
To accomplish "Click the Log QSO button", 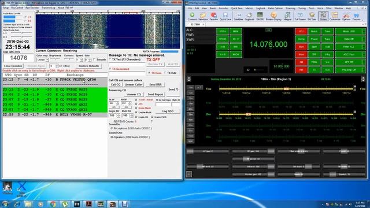I will click(168, 111).
